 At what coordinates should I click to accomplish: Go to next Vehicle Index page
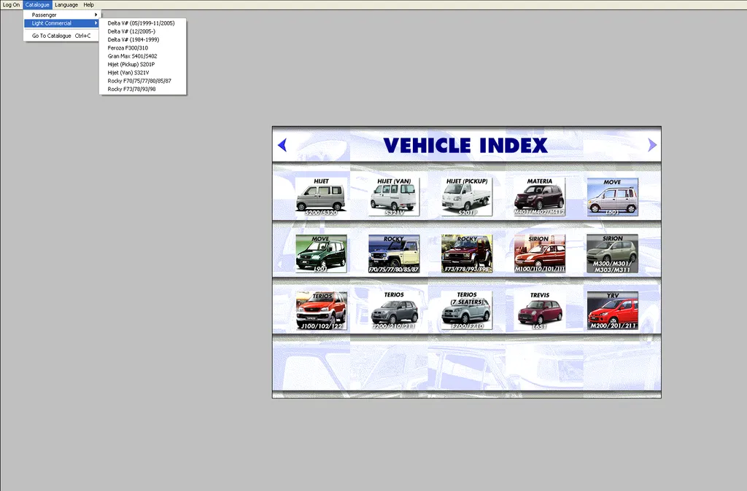(652, 145)
